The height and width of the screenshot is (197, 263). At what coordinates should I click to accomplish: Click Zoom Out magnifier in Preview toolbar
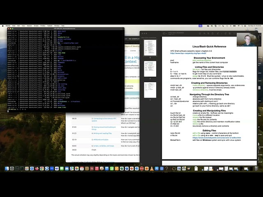click(204, 34)
